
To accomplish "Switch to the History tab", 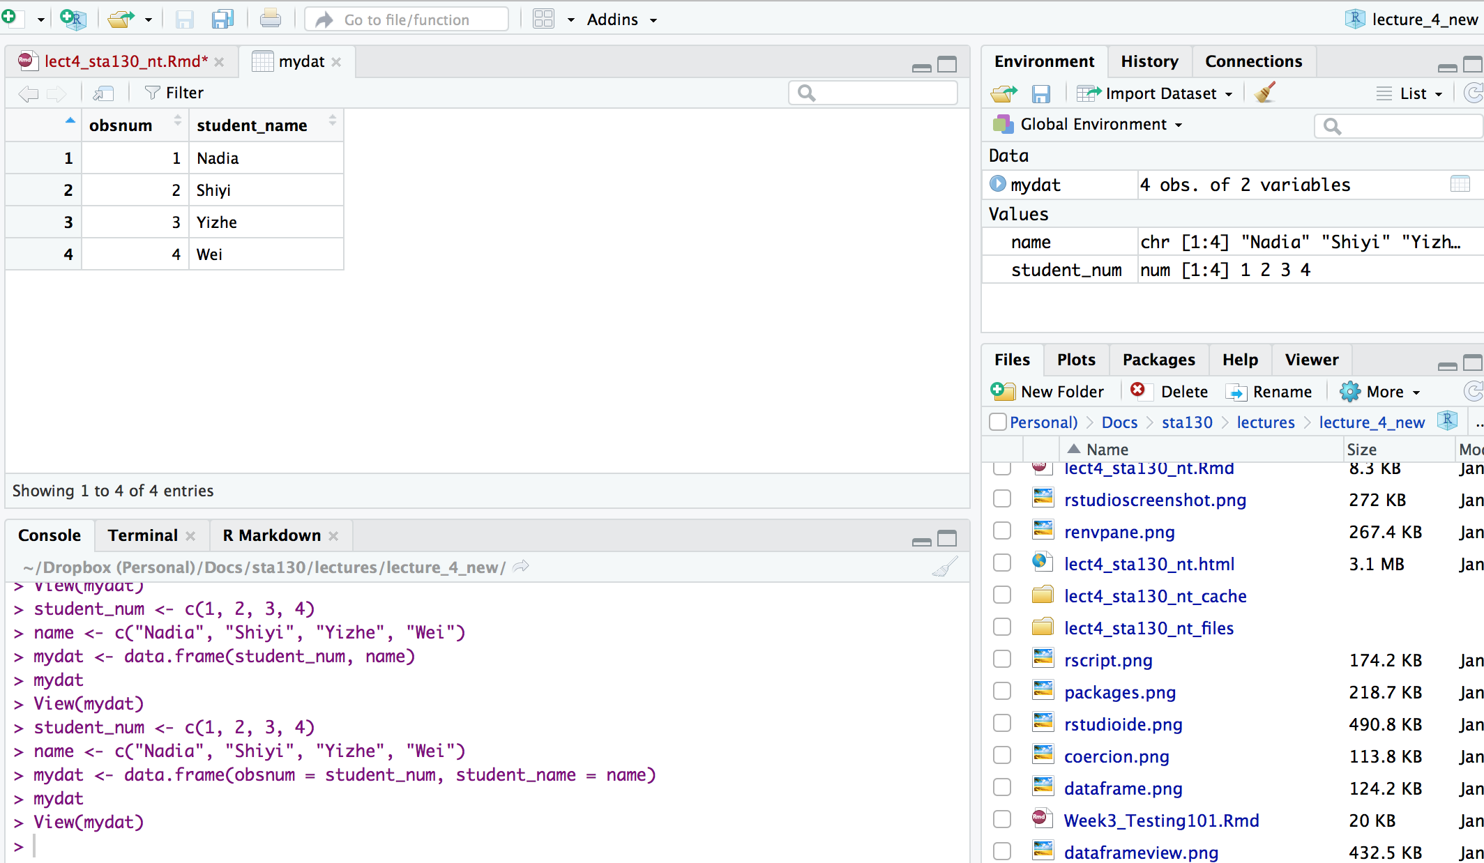I will pos(1149,61).
